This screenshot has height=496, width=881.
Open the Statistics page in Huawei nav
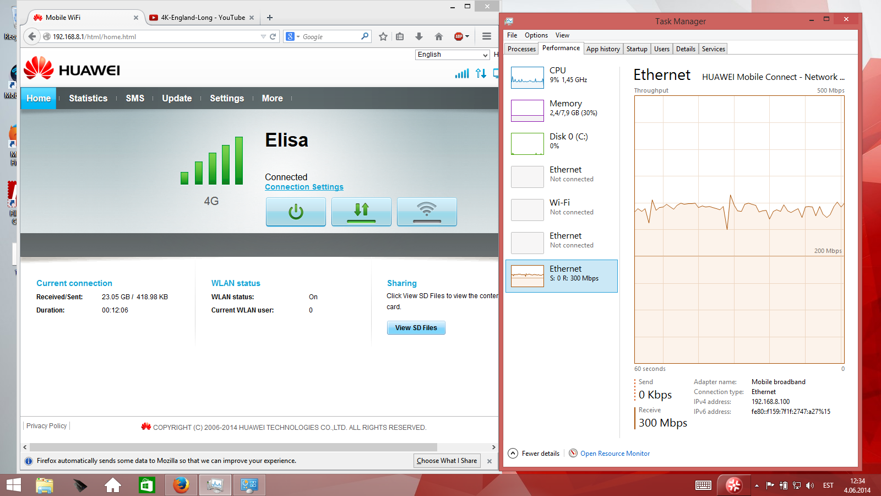point(88,98)
